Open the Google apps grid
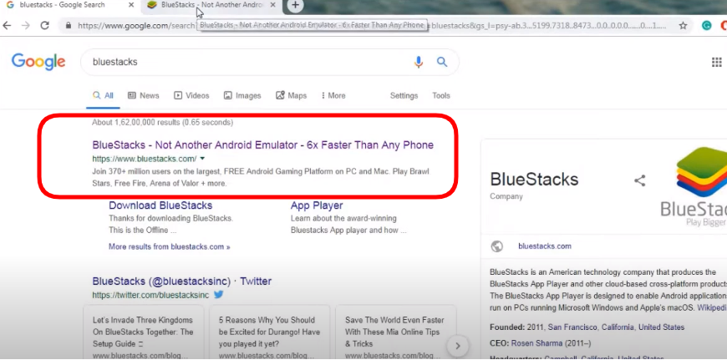This screenshot has height=360, width=727. tap(717, 62)
